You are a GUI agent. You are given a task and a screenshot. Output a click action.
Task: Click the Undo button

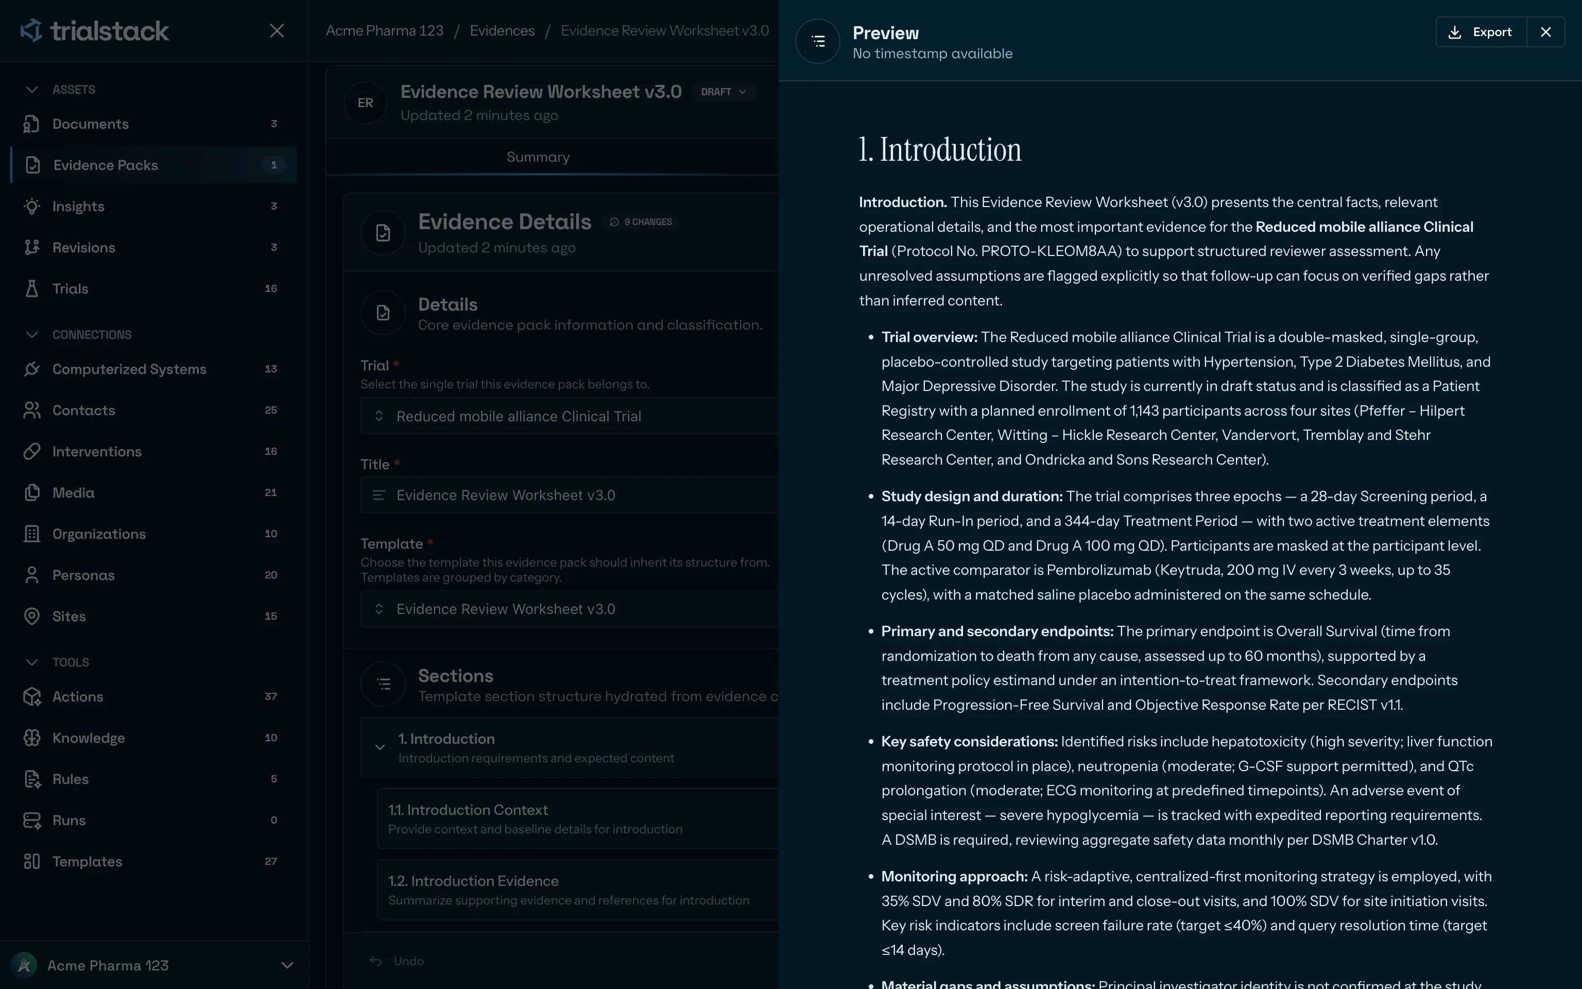pos(398,961)
